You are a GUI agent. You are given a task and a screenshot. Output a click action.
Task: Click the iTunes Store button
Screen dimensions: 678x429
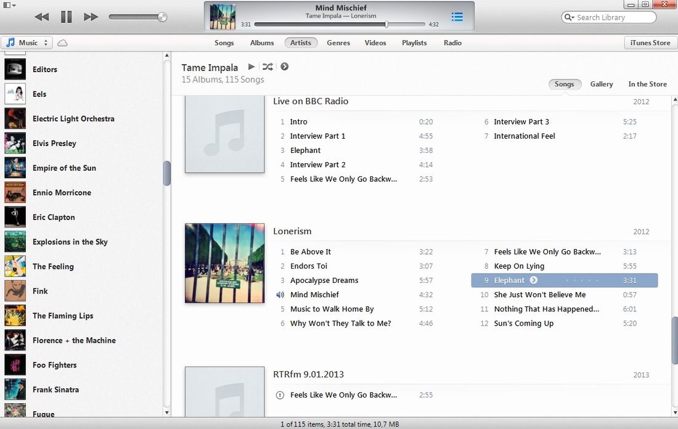650,43
